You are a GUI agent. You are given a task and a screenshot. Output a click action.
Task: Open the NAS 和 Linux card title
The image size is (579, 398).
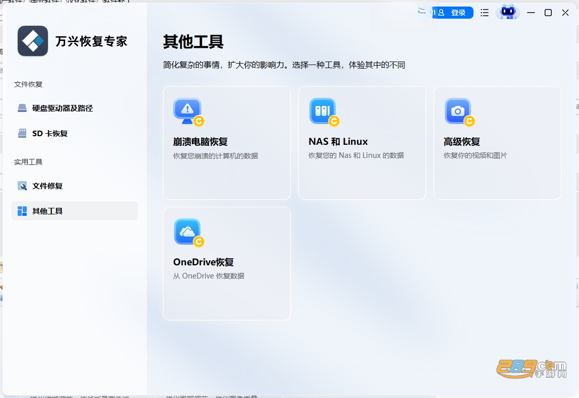(x=338, y=142)
